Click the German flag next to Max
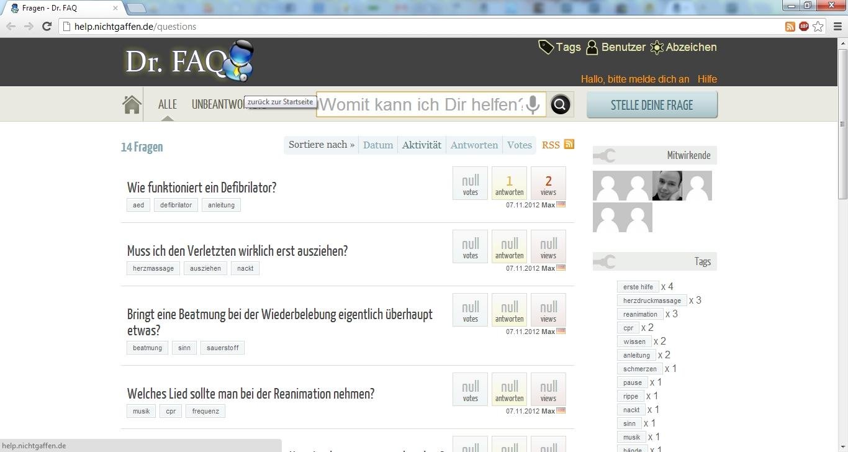The image size is (848, 452). pos(560,204)
